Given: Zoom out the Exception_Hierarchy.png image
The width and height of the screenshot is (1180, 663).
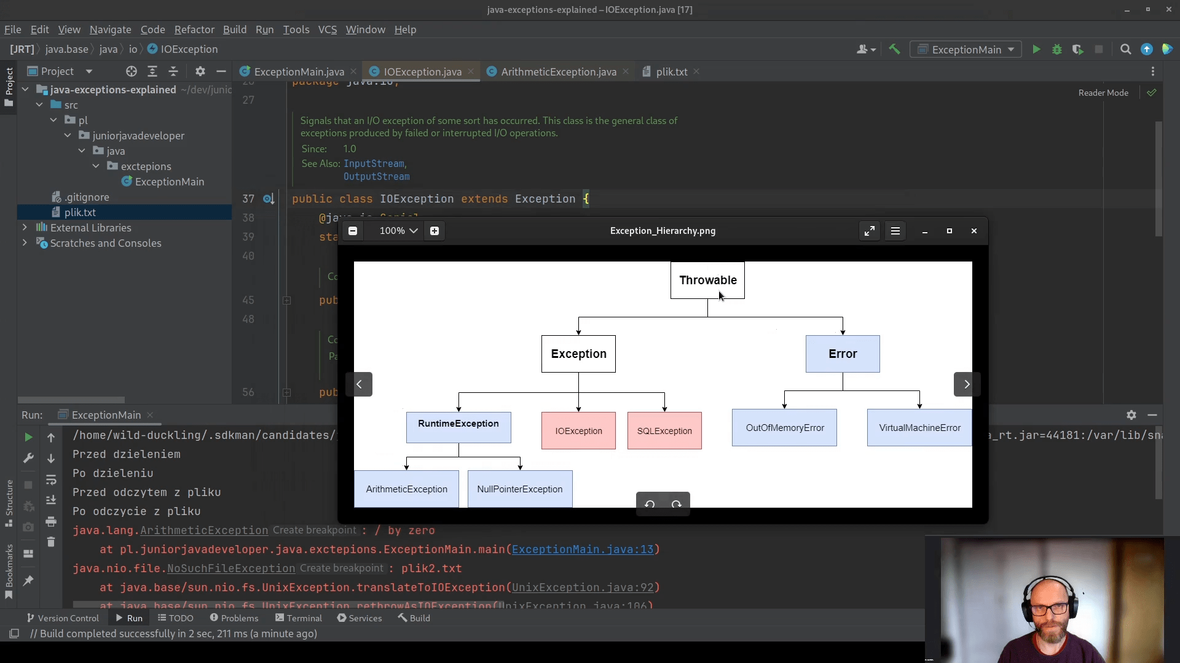Looking at the screenshot, I should pyautogui.click(x=353, y=231).
